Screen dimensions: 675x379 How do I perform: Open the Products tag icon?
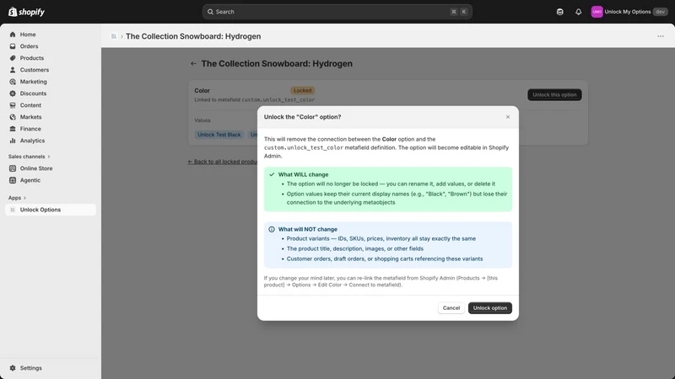tap(13, 58)
